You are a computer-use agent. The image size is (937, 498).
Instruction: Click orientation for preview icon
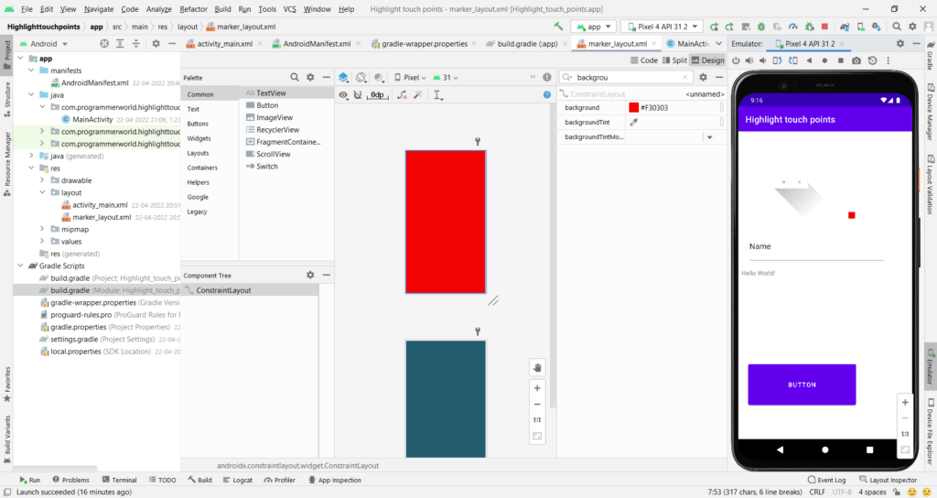point(361,77)
